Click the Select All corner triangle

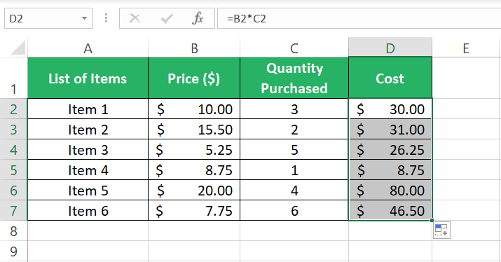tap(18, 48)
